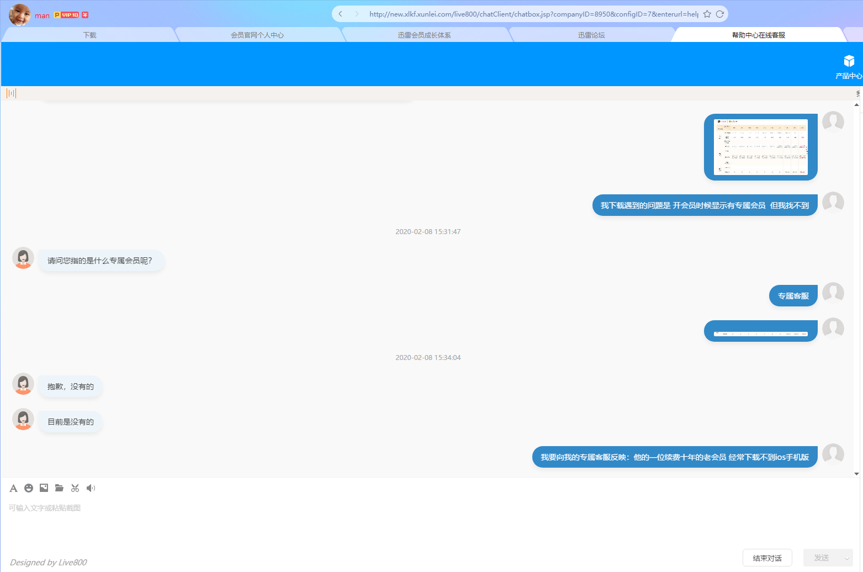Go back with the left arrow
Image resolution: width=863 pixels, height=572 pixels.
[341, 14]
